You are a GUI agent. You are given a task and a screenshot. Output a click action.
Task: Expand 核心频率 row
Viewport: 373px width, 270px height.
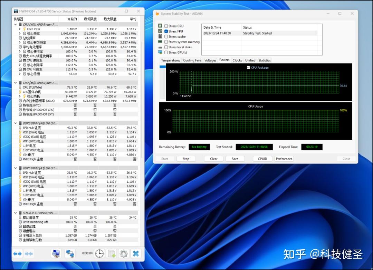(x=20, y=33)
